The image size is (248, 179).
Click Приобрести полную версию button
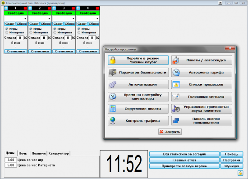(x=184, y=166)
